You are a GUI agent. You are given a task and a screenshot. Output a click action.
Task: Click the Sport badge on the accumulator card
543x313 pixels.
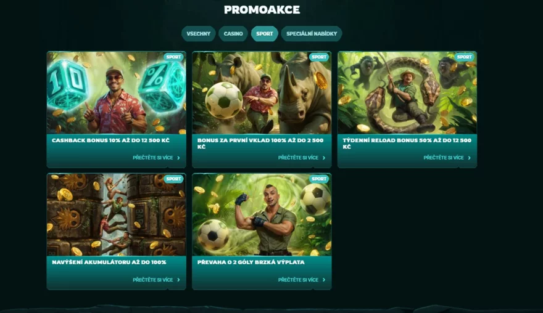(173, 179)
